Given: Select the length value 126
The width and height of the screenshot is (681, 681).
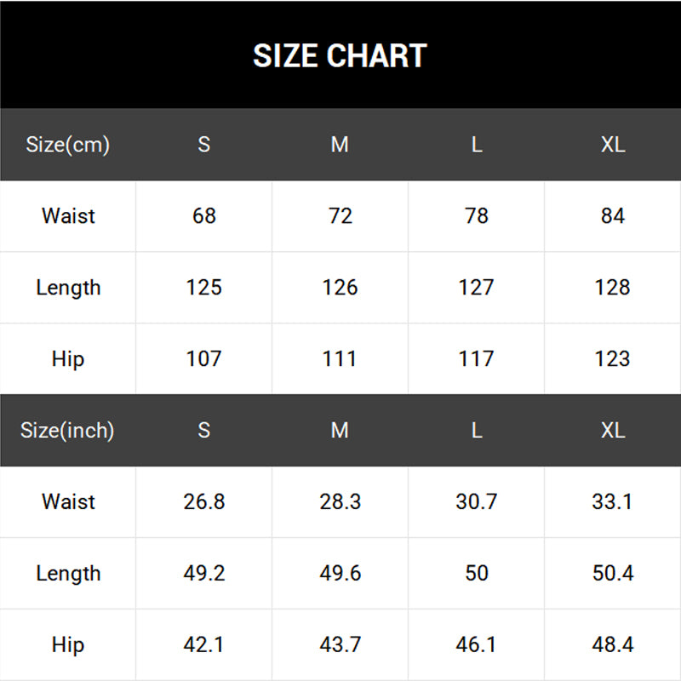Looking at the screenshot, I should point(340,288).
